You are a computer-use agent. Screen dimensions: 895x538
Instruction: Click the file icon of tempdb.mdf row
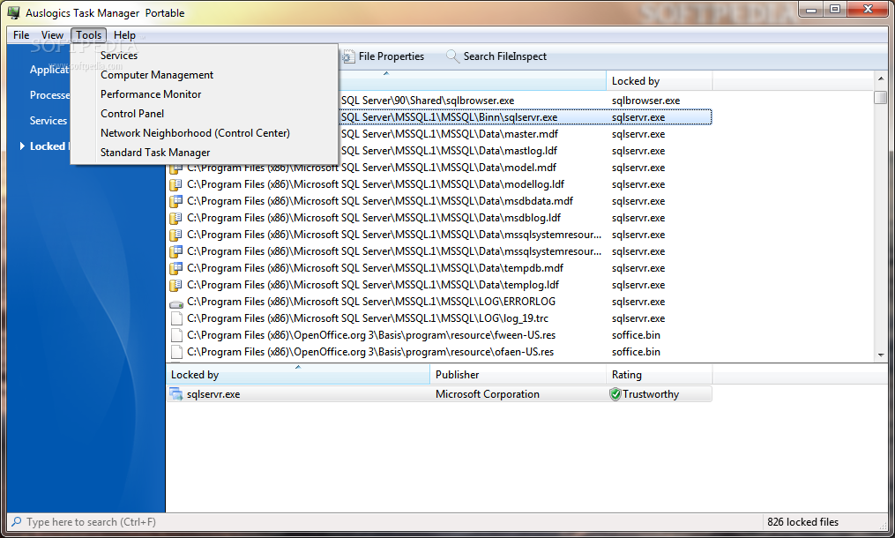(x=176, y=268)
